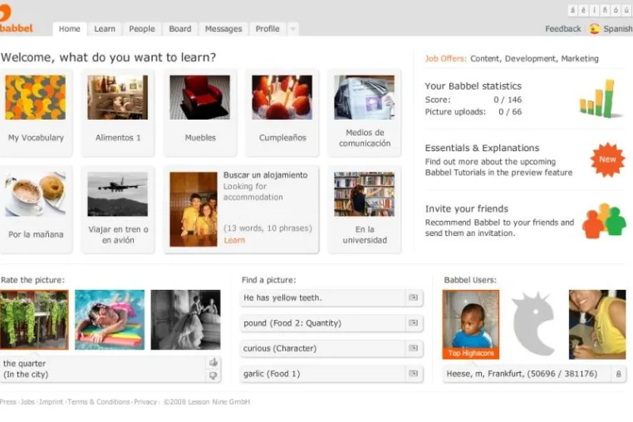Open the dropdown arrow after Profile tab
The image size is (633, 422).
pos(293,29)
